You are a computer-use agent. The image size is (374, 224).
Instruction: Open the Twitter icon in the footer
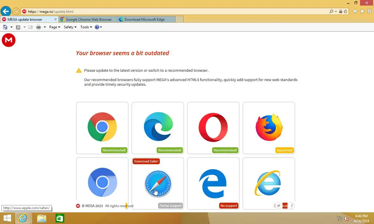[279, 206]
